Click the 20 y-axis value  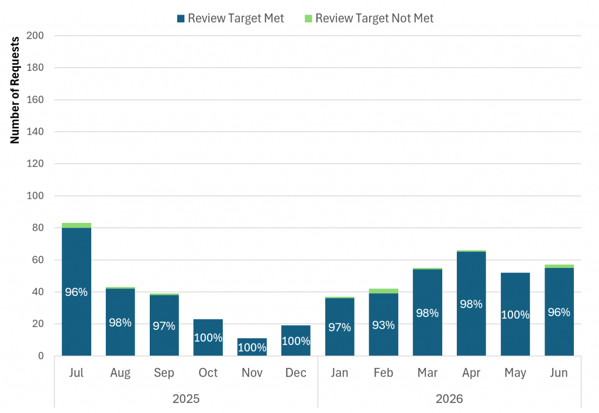click(x=38, y=323)
